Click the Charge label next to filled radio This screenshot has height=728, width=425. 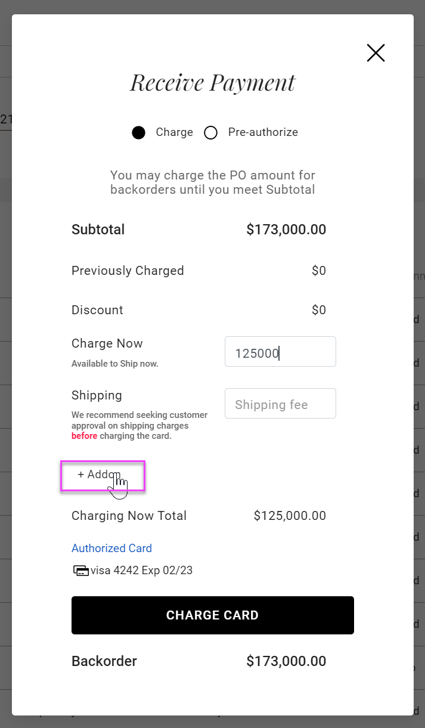[x=174, y=132]
